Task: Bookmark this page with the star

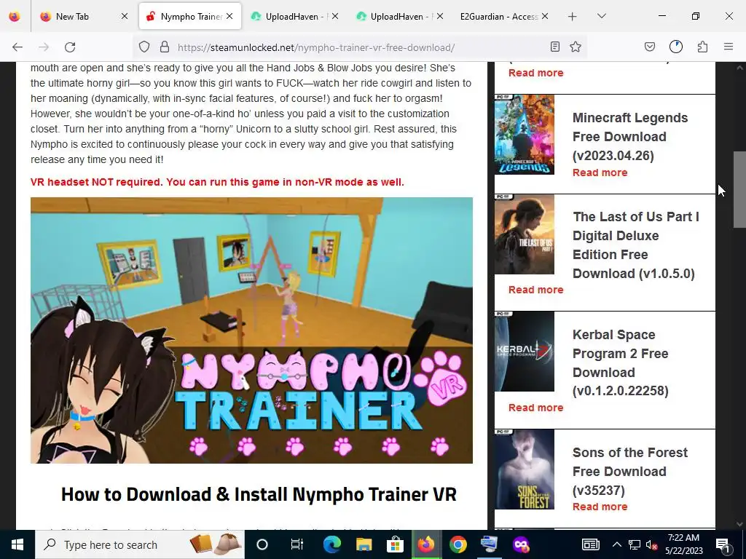Action: (576, 47)
